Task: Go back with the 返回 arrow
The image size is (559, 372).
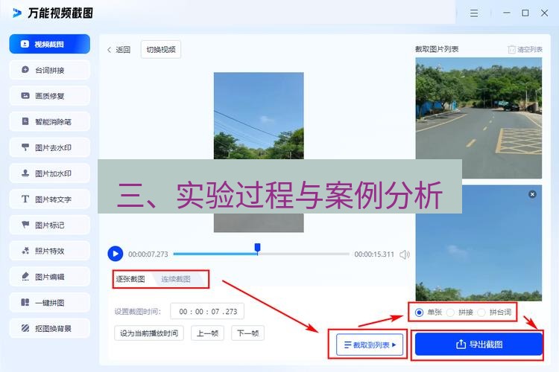Action: click(119, 50)
